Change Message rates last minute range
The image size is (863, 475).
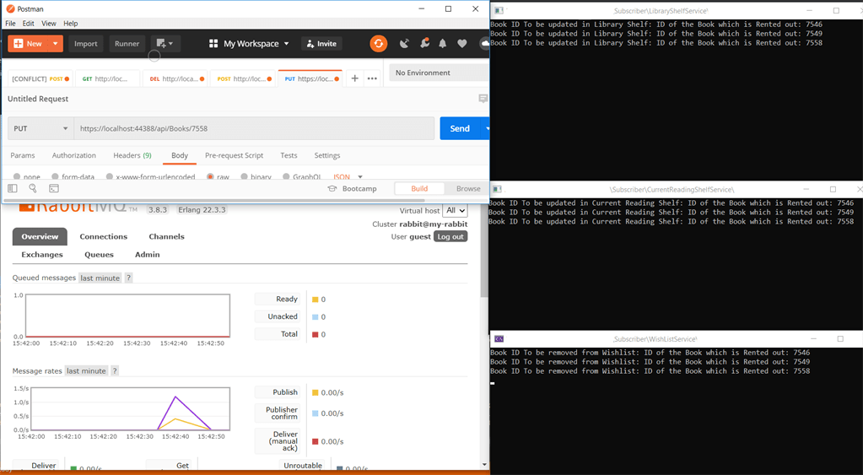click(x=86, y=371)
